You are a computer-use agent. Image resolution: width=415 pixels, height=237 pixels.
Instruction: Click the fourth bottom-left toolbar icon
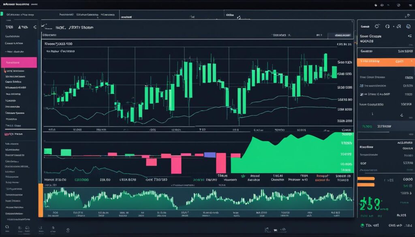click(x=41, y=228)
